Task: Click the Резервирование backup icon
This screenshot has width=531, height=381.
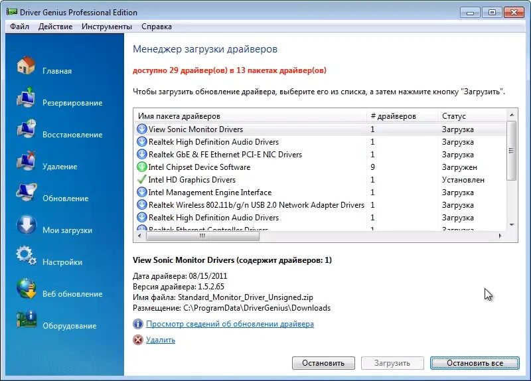Action: [26, 97]
